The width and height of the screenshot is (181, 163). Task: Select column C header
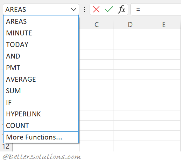(97, 25)
